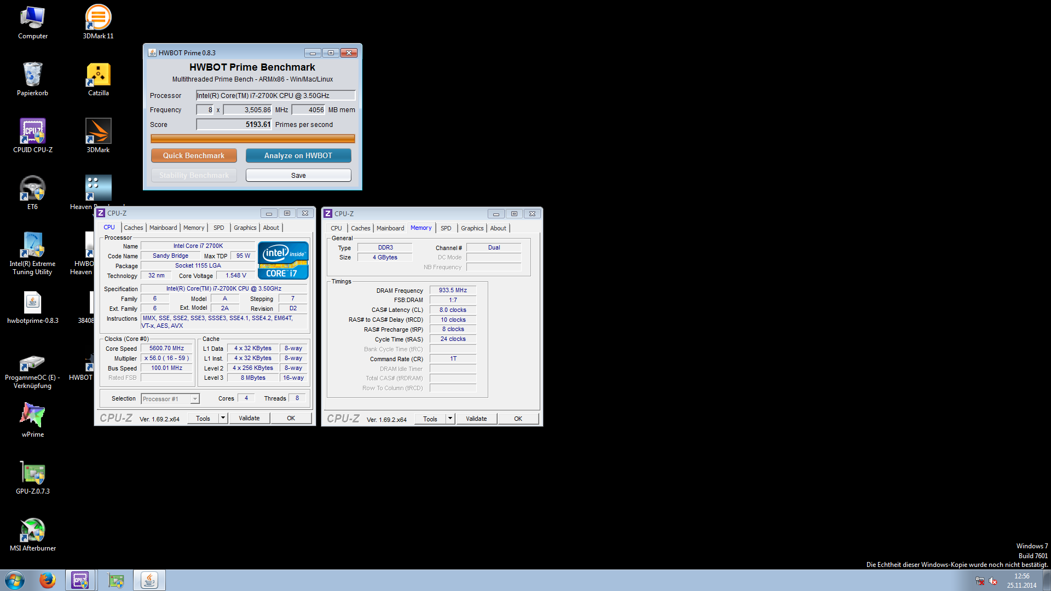The height and width of the screenshot is (591, 1051).
Task: Launch wPrime from the desktop
Action: click(x=33, y=420)
